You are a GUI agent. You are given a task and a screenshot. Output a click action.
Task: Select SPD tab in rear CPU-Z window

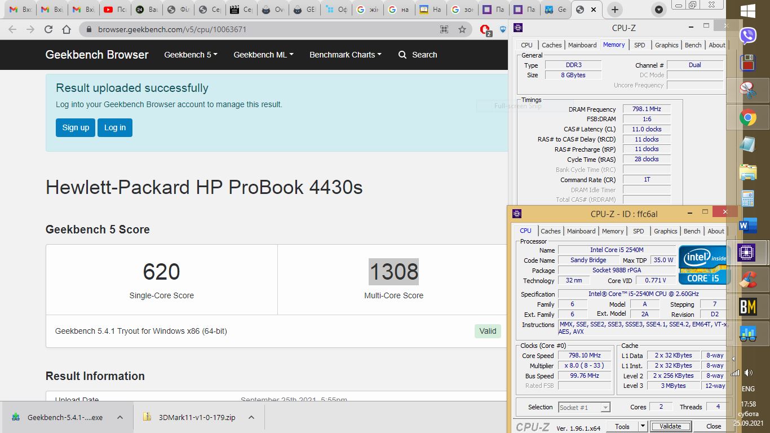[639, 45]
